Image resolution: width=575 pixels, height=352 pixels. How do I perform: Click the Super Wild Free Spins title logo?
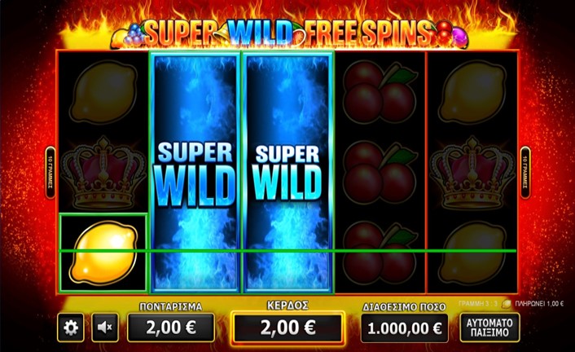(287, 33)
